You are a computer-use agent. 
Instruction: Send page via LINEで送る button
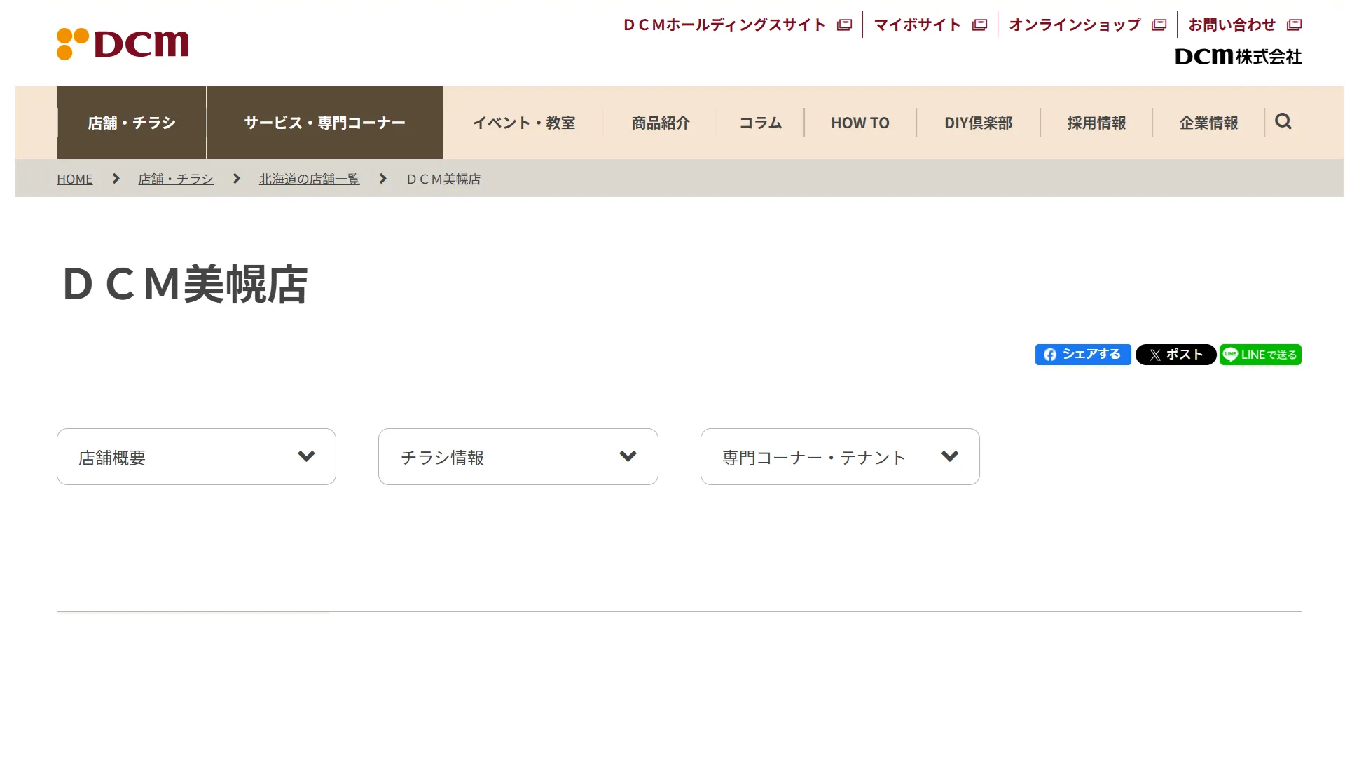(1260, 355)
